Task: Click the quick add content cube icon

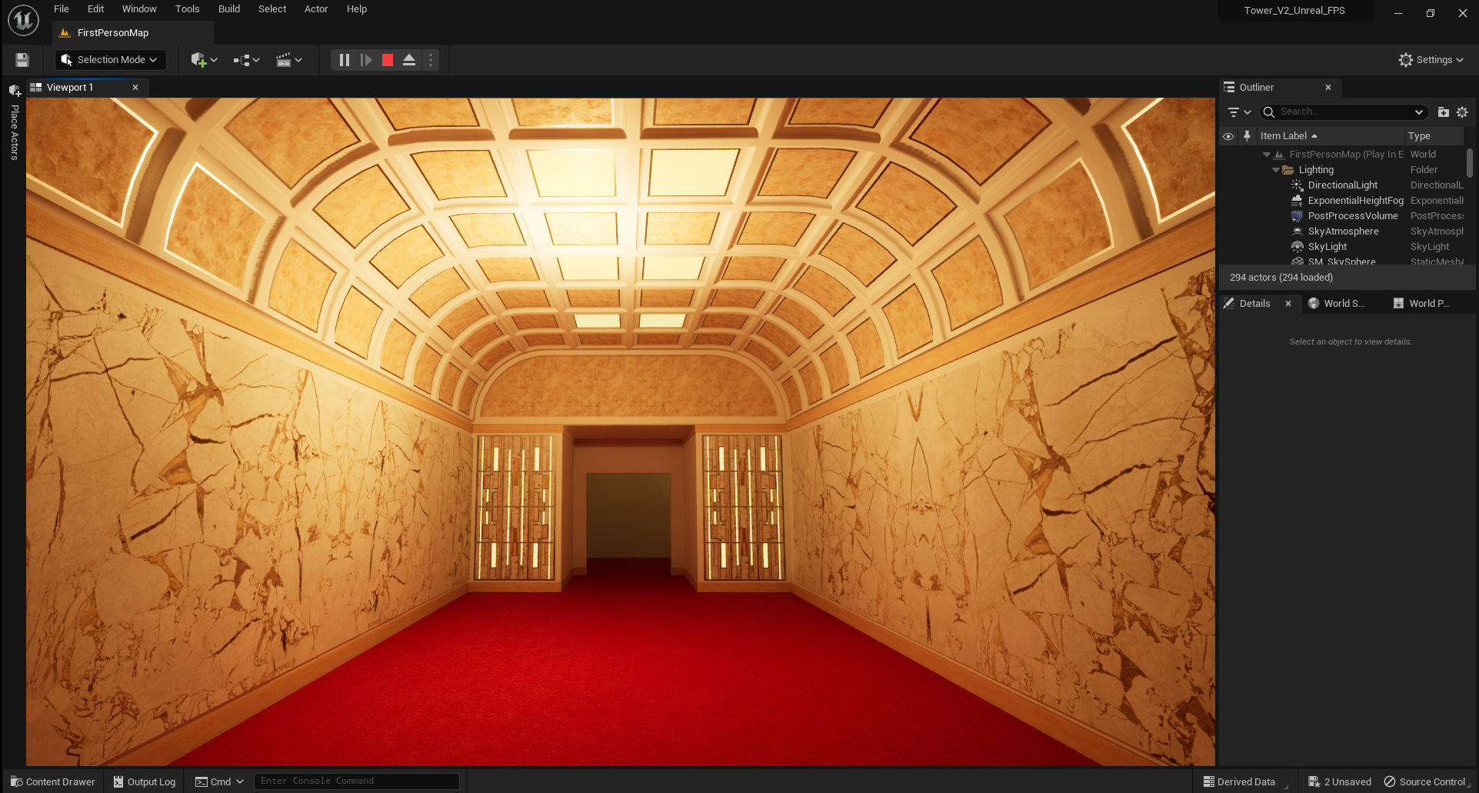Action: click(204, 60)
